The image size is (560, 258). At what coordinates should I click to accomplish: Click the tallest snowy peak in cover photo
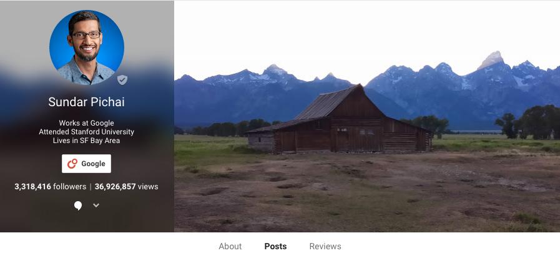tap(492, 60)
